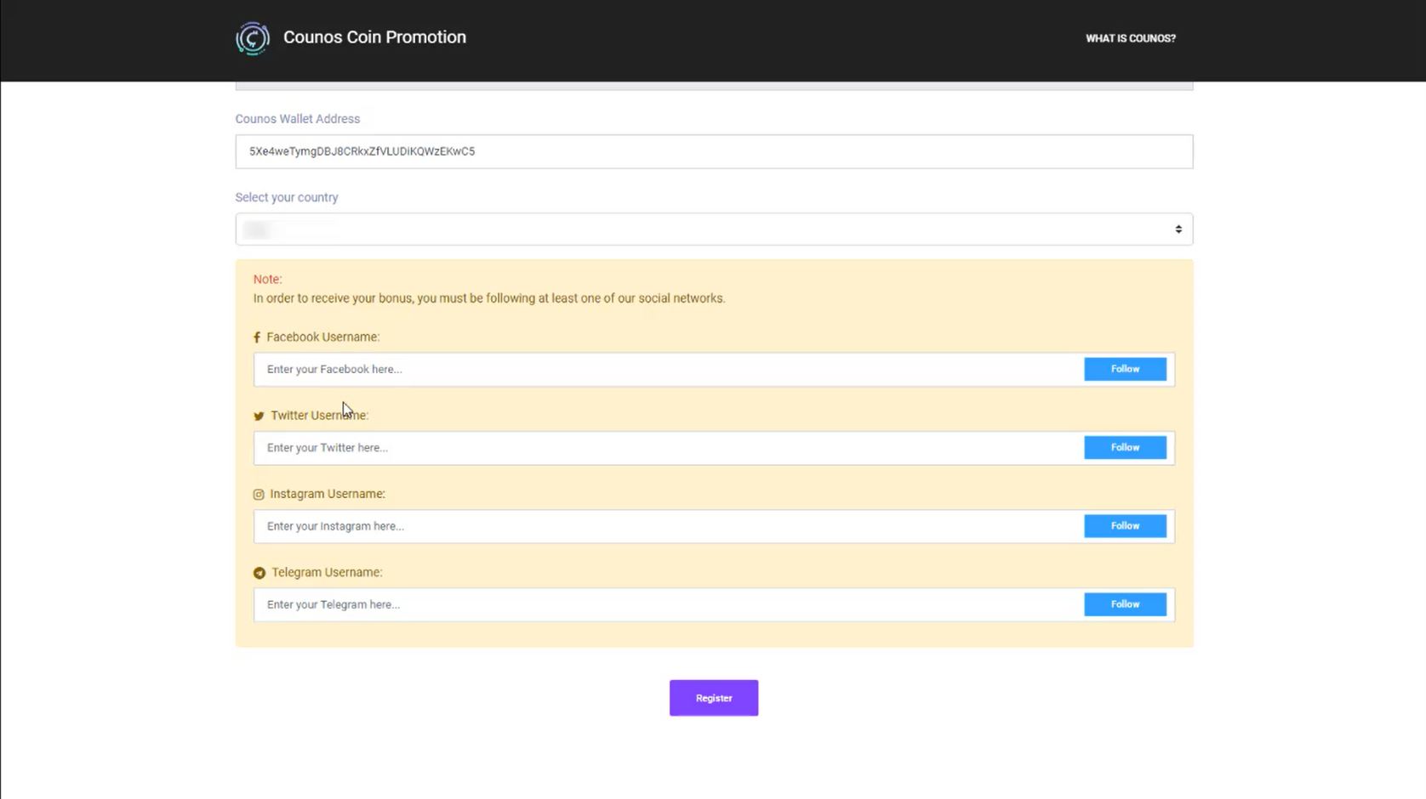
Task: Click the 'In order to receive your bonus' sentence
Action: [x=489, y=298]
